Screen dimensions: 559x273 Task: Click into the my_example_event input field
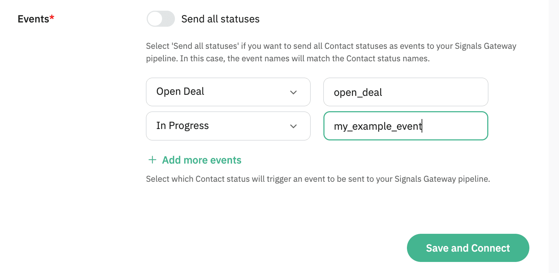[406, 126]
